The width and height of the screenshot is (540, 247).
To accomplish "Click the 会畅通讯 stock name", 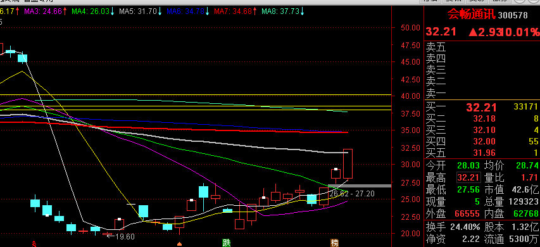I will pyautogui.click(x=472, y=15).
